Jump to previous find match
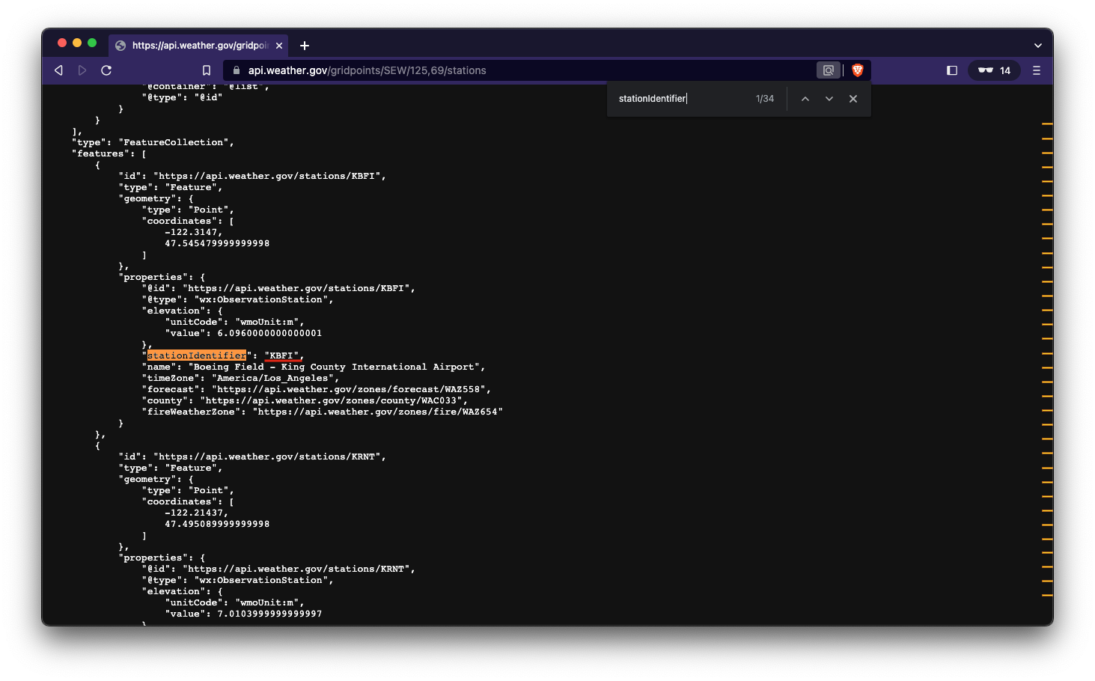The width and height of the screenshot is (1095, 681). coord(805,99)
